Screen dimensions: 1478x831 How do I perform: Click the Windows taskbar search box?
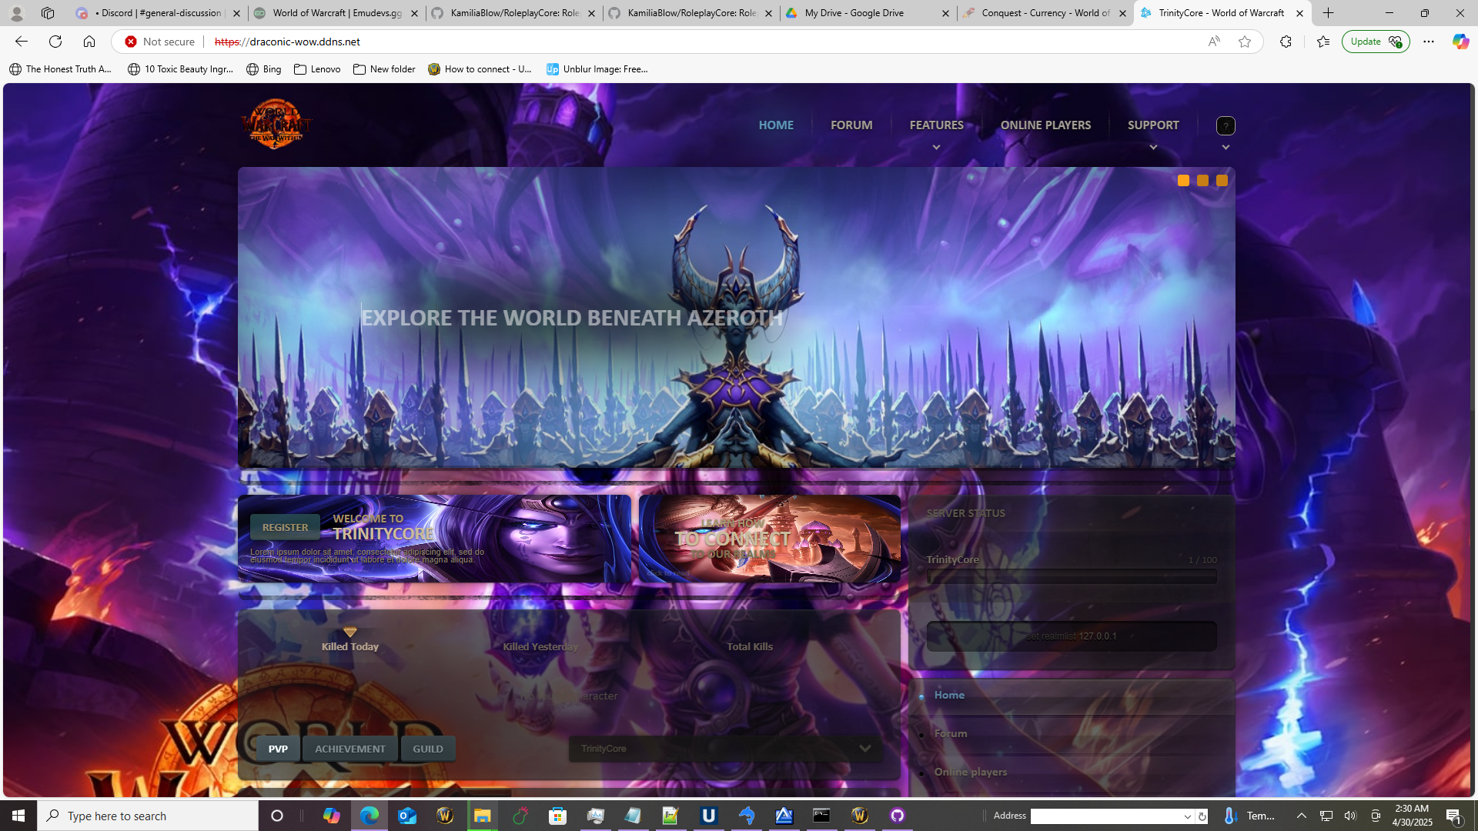click(x=148, y=816)
